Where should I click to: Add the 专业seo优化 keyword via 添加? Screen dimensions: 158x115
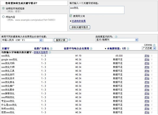147,101
